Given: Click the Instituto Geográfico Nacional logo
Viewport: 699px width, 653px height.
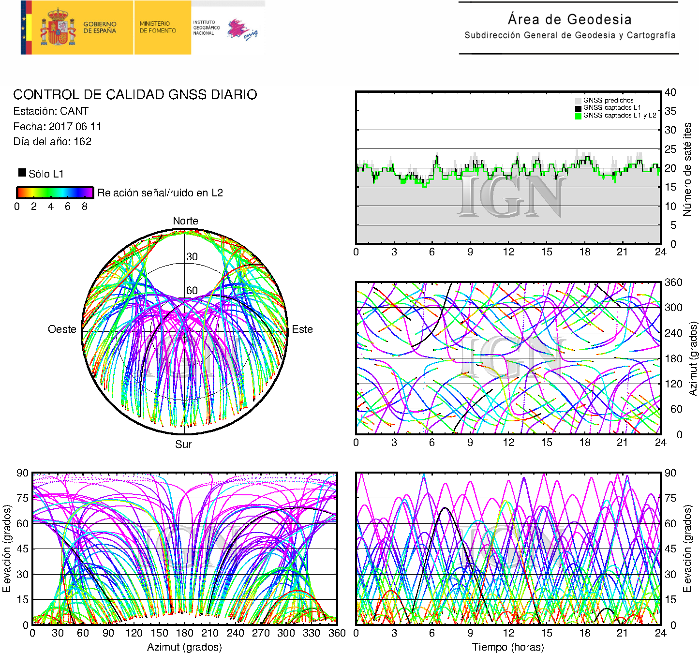Looking at the screenshot, I should tap(206, 28).
